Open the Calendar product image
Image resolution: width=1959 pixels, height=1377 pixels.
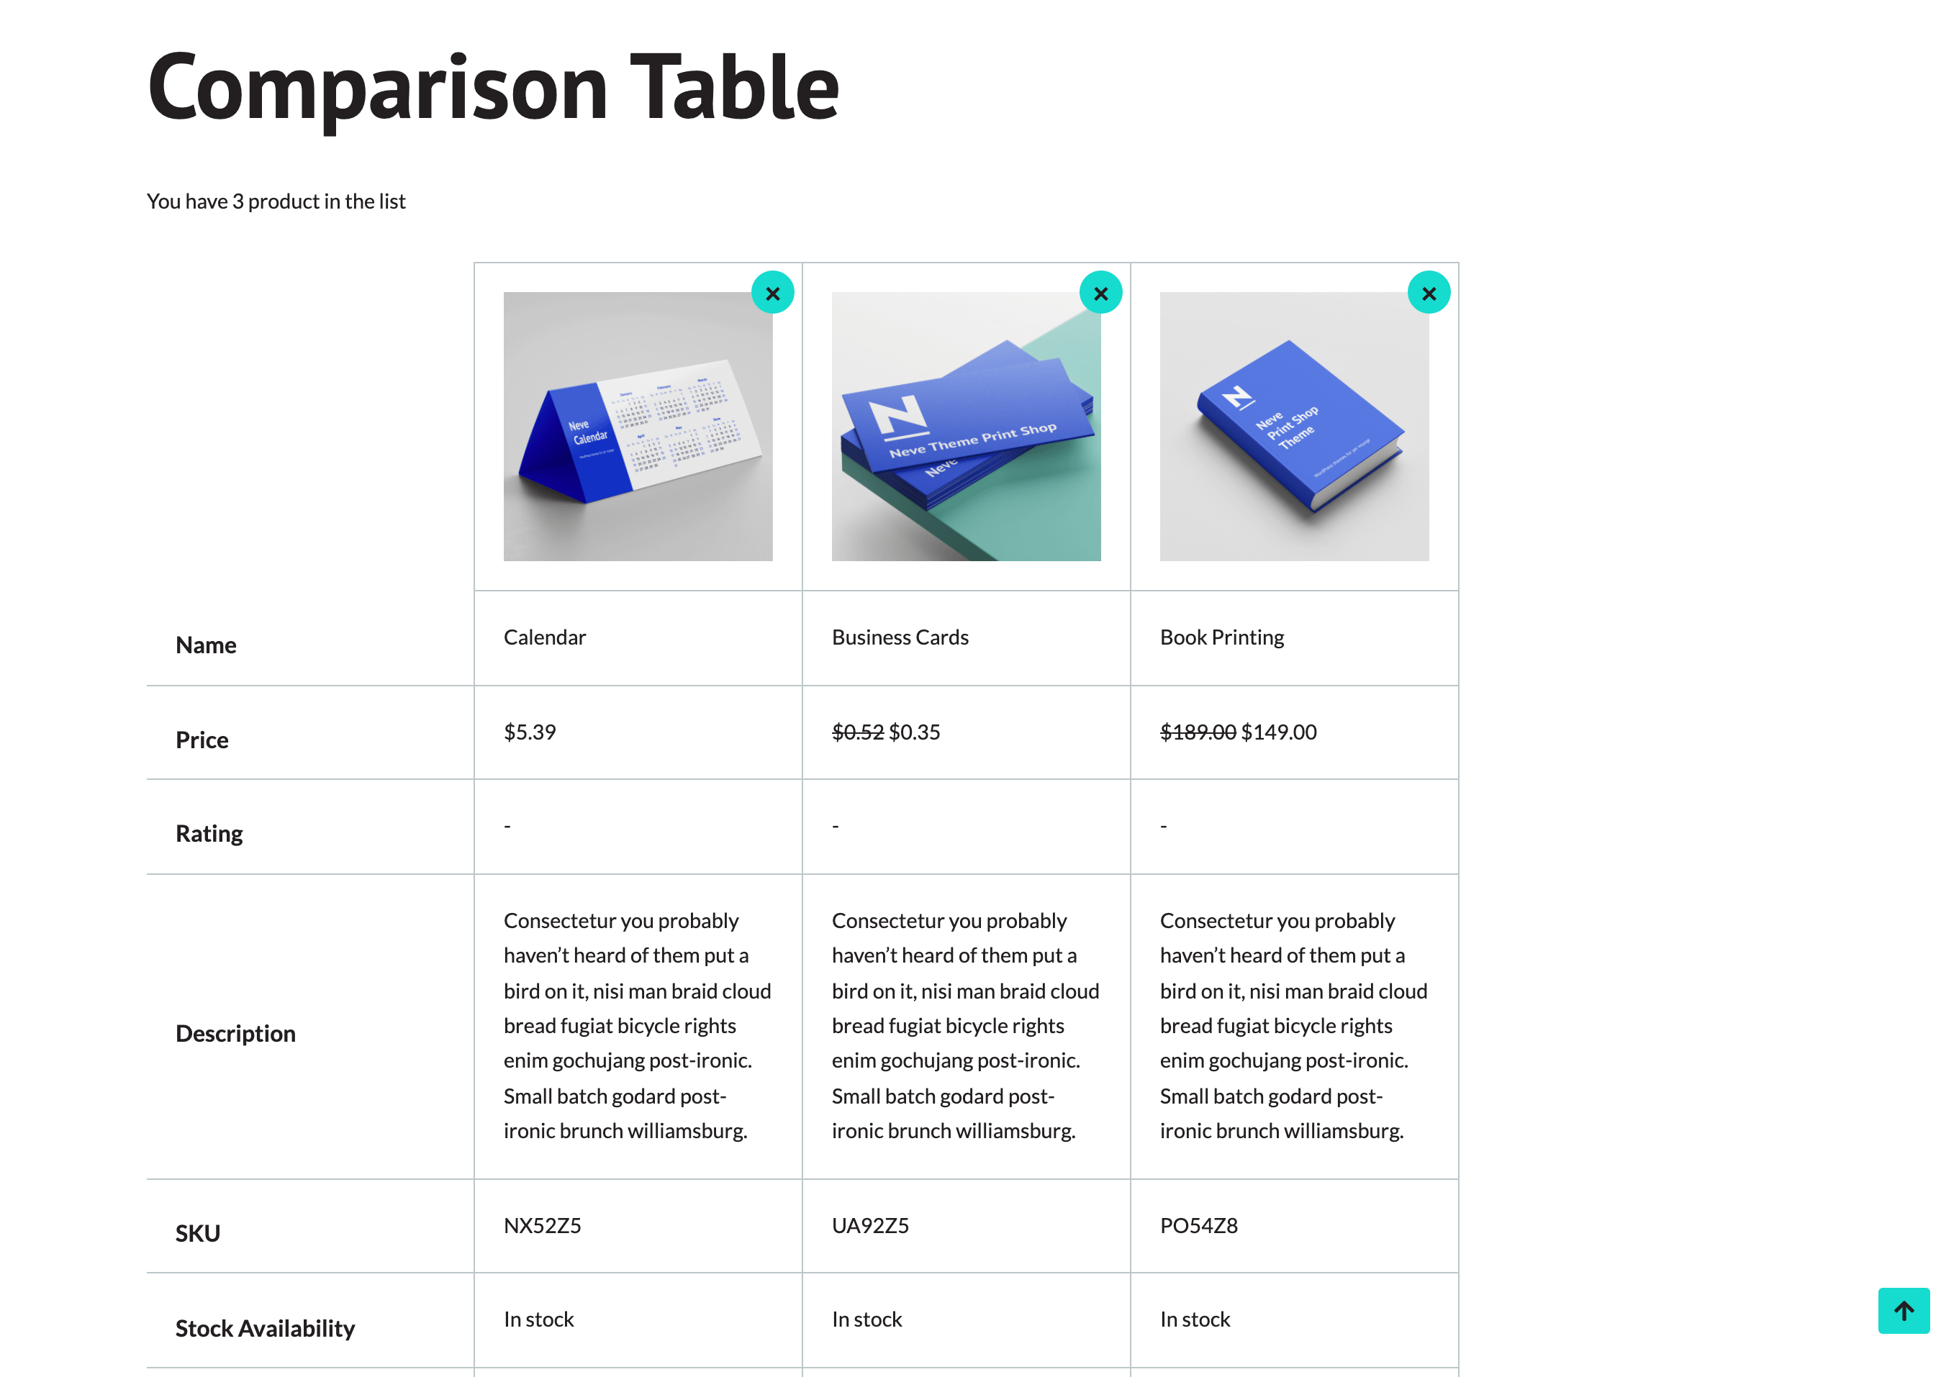click(638, 426)
